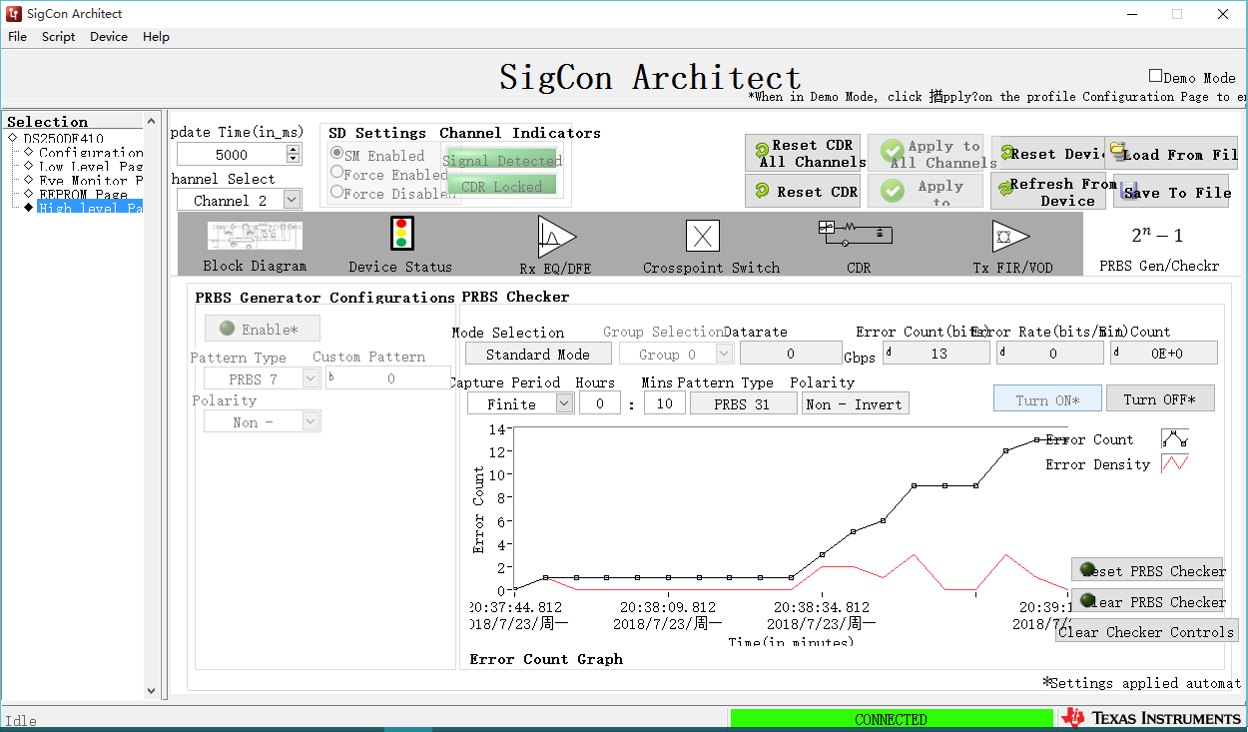Open the Tx FIR/VOD icon
The image size is (1248, 732).
[x=1010, y=236]
